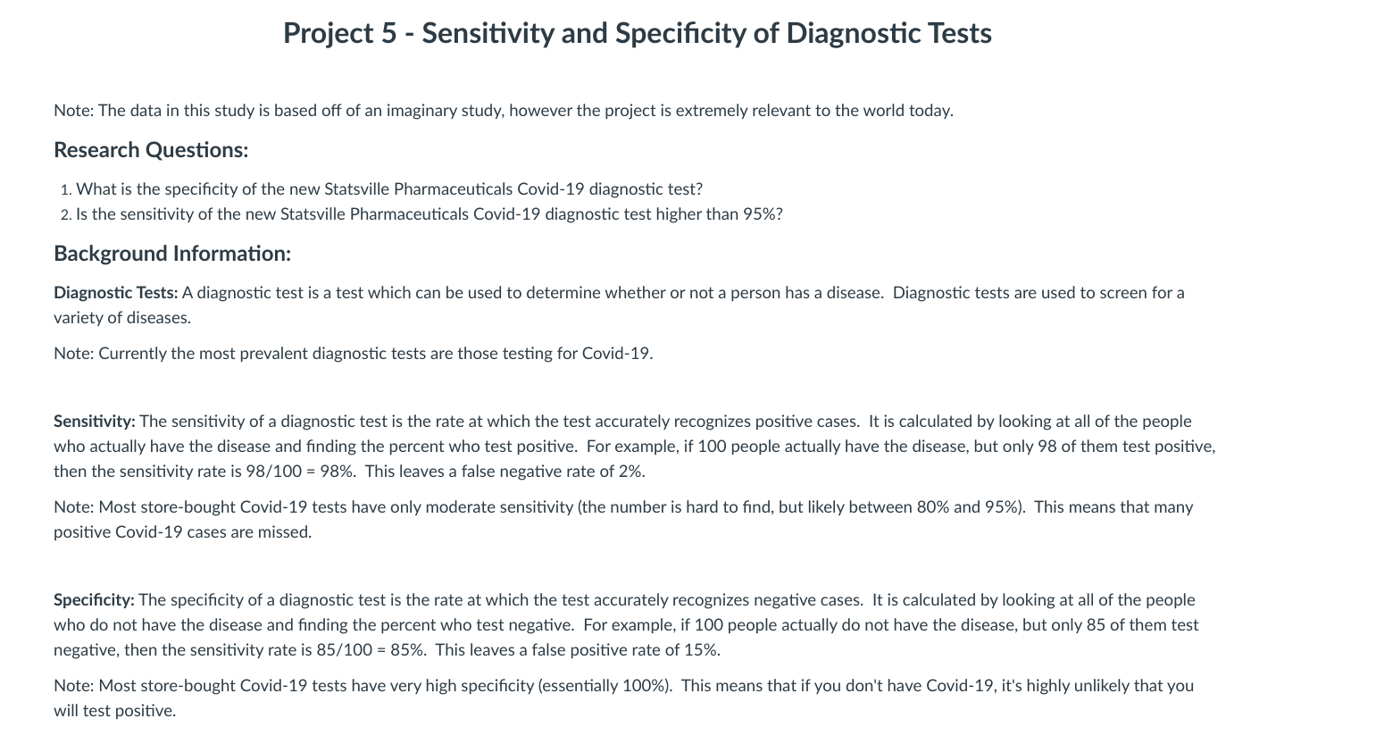The image size is (1376, 752).
Task: Click the Background Information heading
Action: (172, 254)
